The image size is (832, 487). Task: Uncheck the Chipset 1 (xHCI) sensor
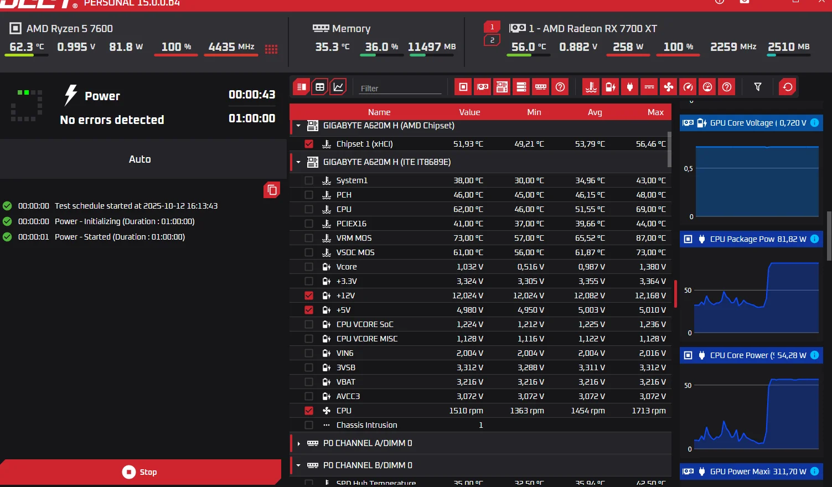[x=309, y=144]
